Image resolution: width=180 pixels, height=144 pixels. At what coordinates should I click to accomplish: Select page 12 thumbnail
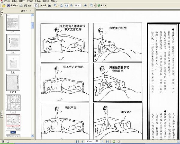13,123
